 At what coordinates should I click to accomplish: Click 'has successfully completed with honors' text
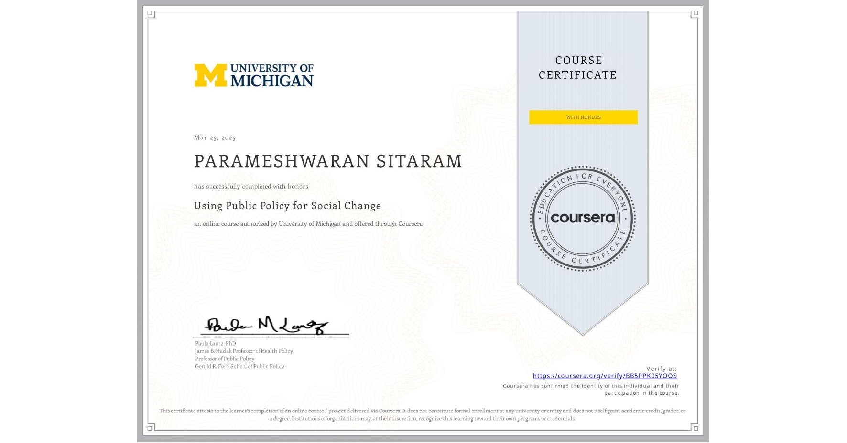coord(251,187)
